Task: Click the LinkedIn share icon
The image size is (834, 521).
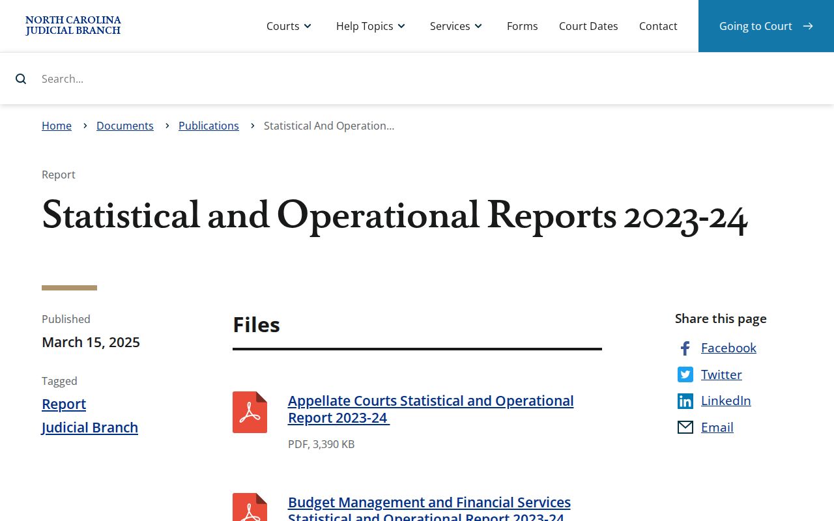Action: pos(685,401)
